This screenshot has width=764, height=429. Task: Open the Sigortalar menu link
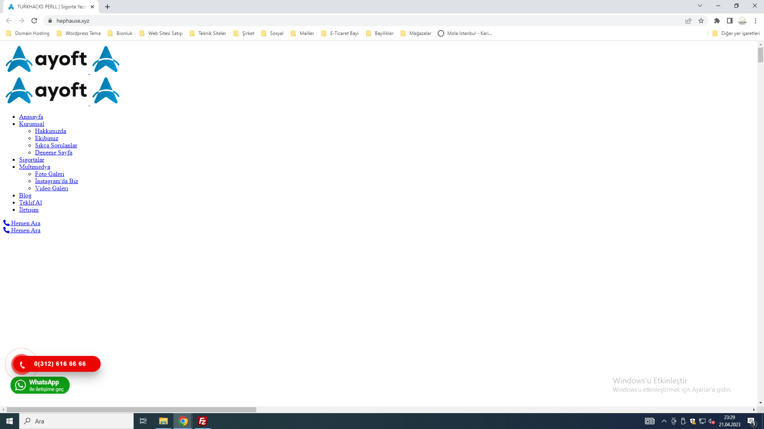point(31,160)
